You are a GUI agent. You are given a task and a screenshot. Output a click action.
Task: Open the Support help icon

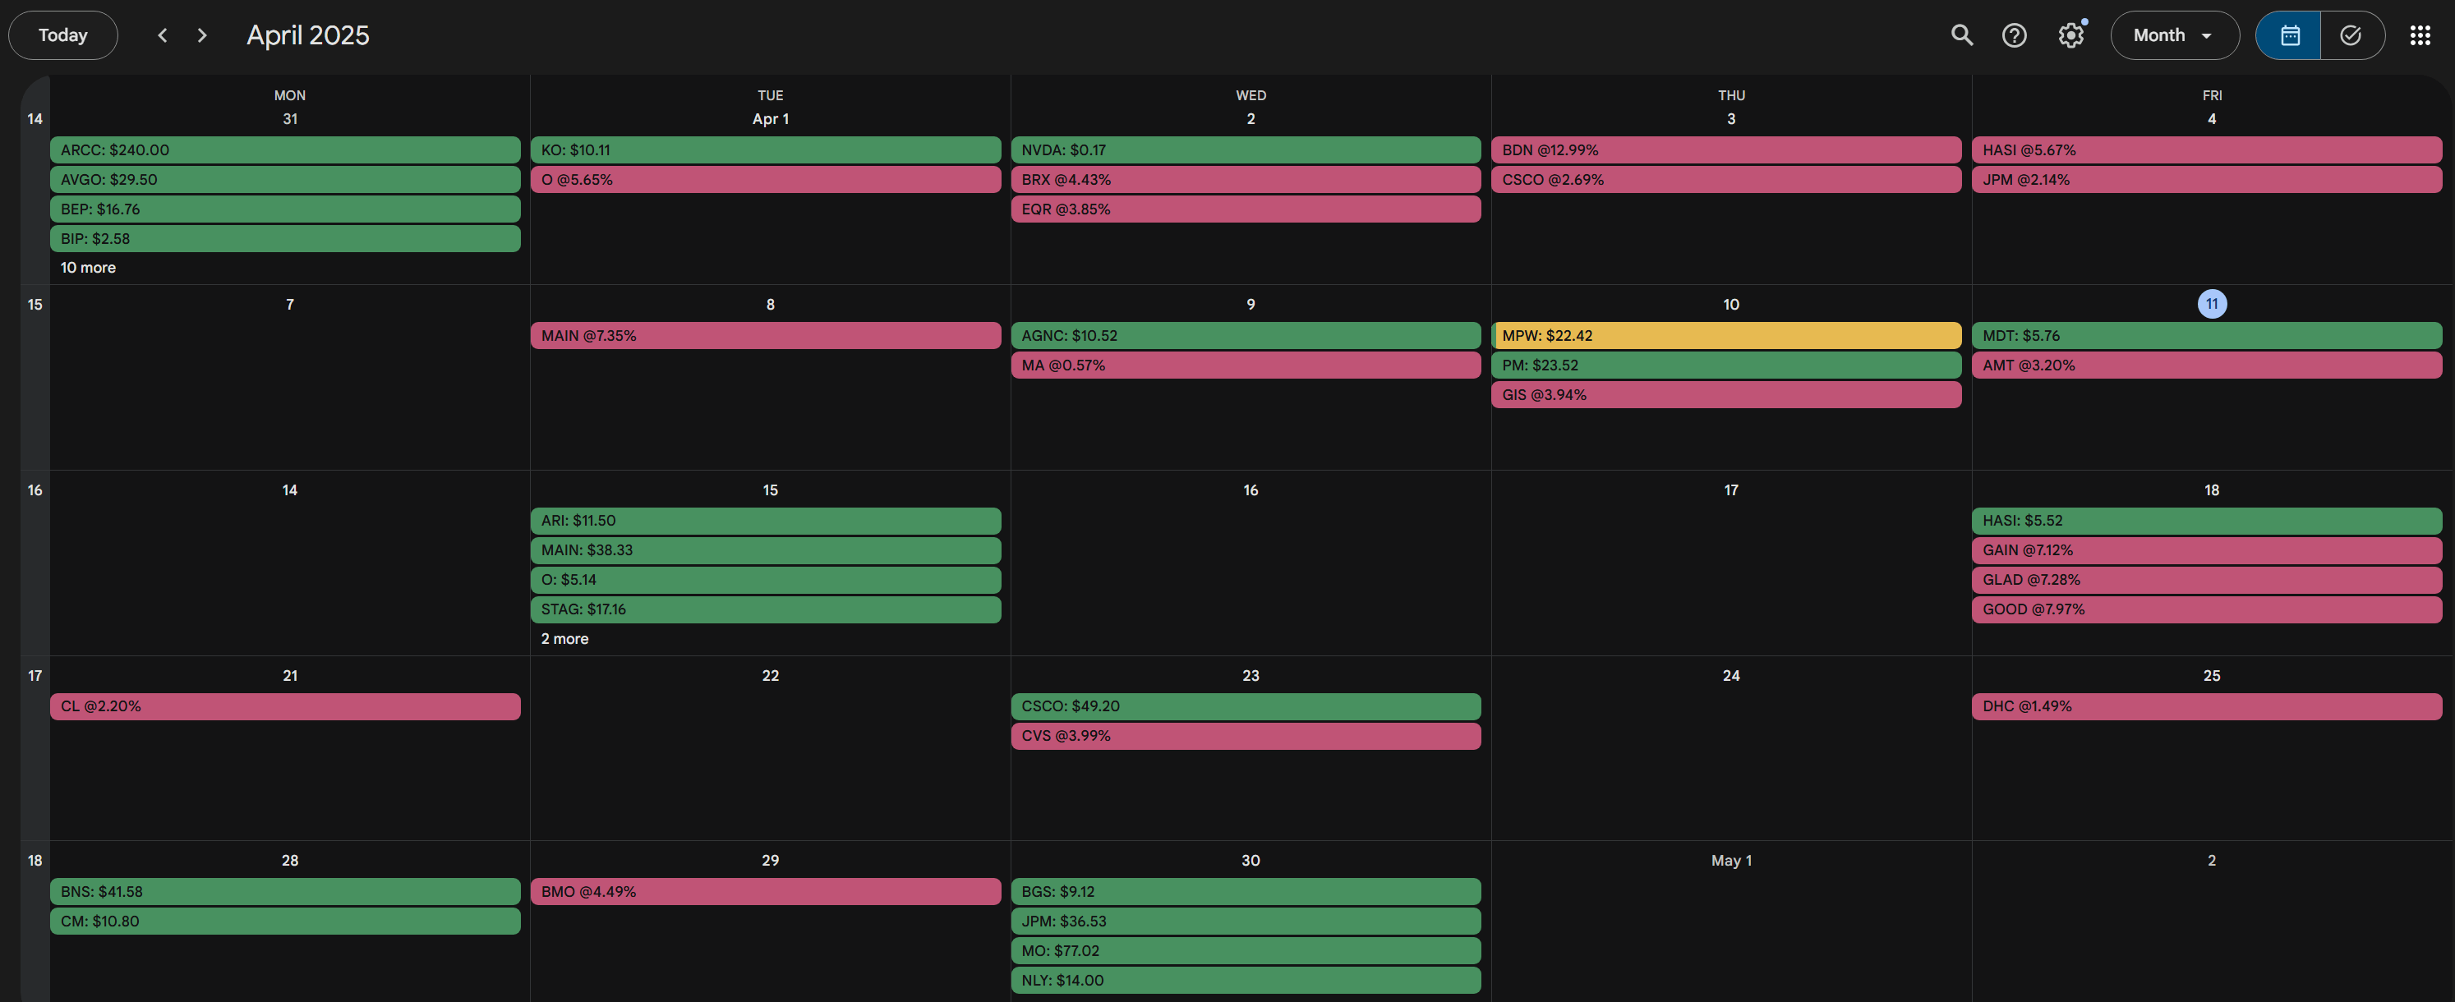click(2014, 35)
